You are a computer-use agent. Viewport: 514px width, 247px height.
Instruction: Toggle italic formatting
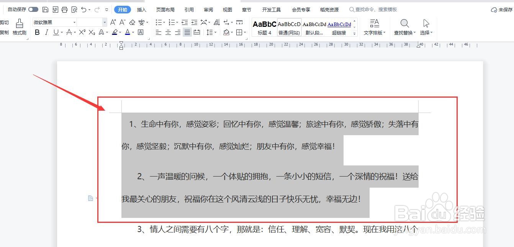tap(47, 33)
